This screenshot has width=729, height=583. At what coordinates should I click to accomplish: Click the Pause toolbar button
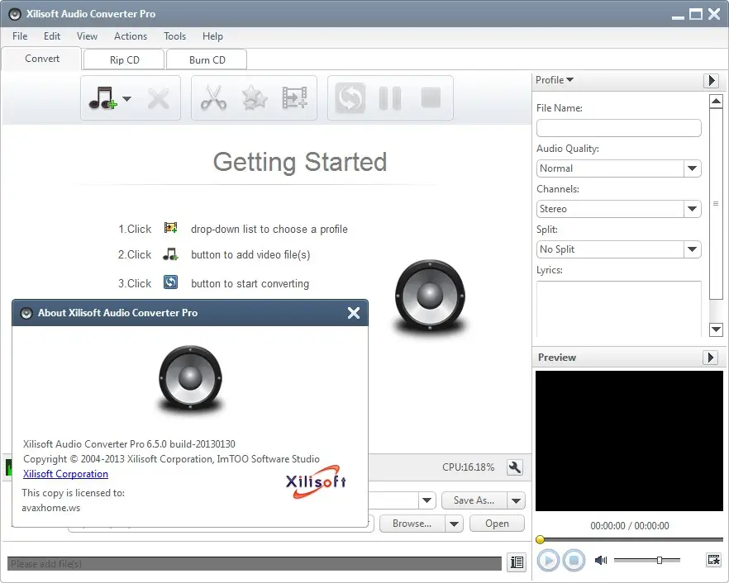[x=390, y=98]
